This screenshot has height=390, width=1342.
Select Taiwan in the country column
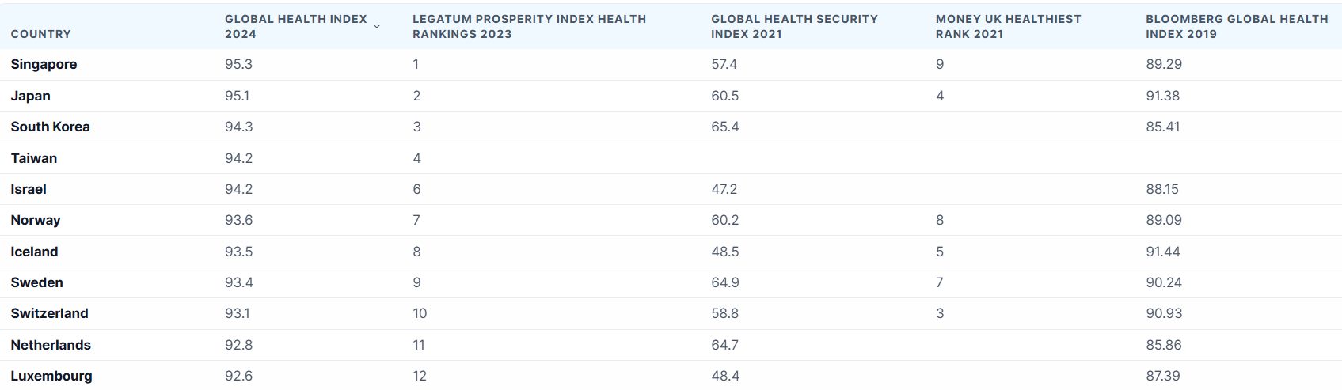click(x=34, y=158)
